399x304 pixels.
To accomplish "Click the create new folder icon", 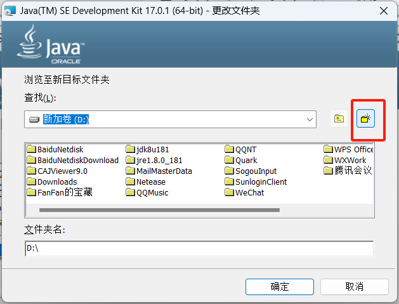I will [365, 119].
